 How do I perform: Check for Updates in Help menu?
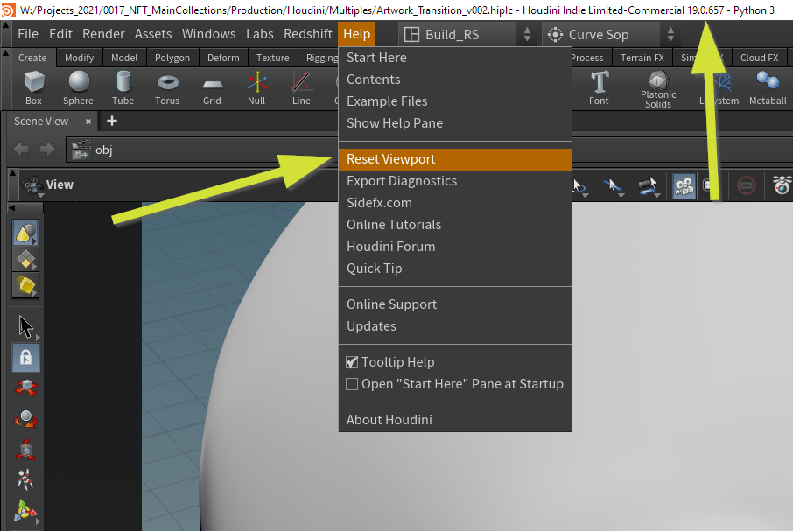[455, 326]
